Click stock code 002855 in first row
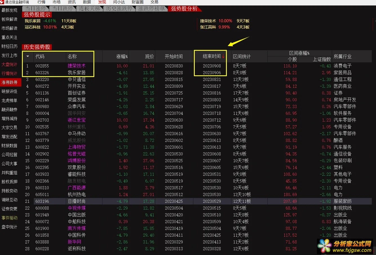The width and height of the screenshot is (376, 255). tap(42, 66)
